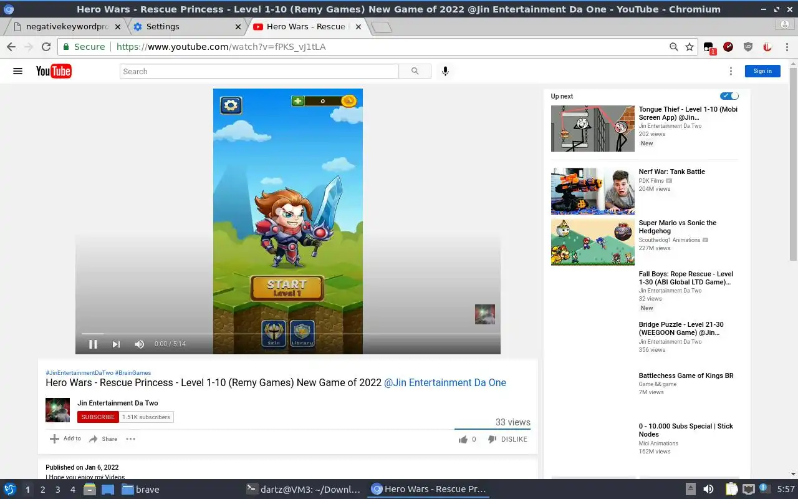Open Super Mario vs Sonic thumbnail
The image size is (798, 499).
(593, 242)
